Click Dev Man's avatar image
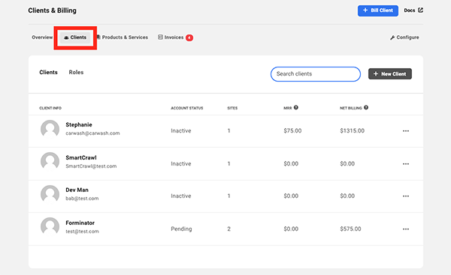This screenshot has width=451, height=275. coord(50,194)
